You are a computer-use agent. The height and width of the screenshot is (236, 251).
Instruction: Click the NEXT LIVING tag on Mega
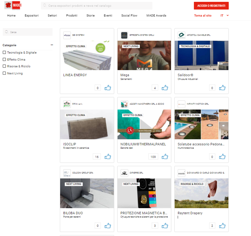tap(131, 46)
